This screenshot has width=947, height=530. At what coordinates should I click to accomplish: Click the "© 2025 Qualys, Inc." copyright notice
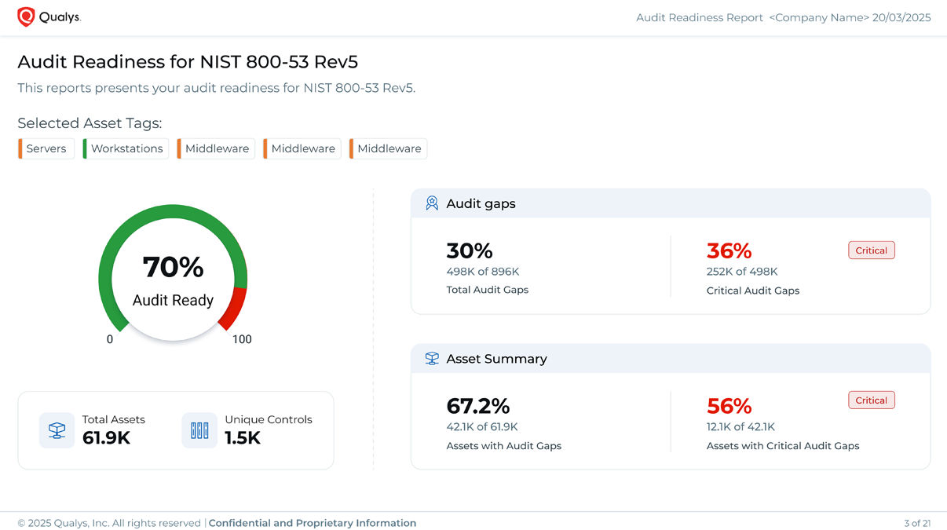109,523
